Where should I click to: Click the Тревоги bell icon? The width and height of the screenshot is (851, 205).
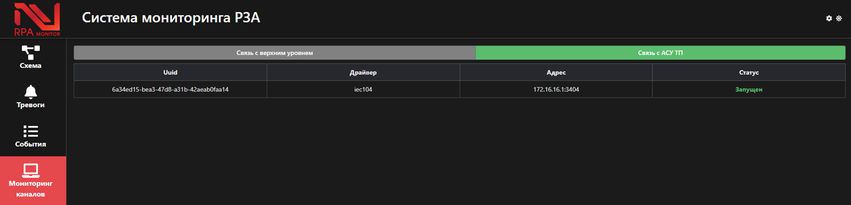[x=30, y=92]
